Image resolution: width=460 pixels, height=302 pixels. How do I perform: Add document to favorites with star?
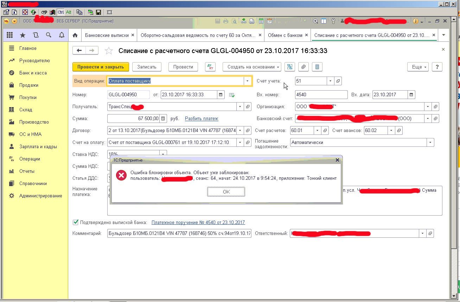coord(109,51)
